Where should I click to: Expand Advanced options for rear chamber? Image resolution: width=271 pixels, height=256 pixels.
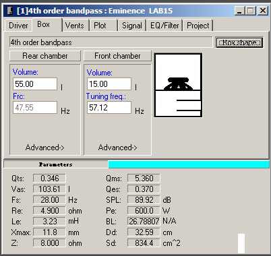[45, 148]
